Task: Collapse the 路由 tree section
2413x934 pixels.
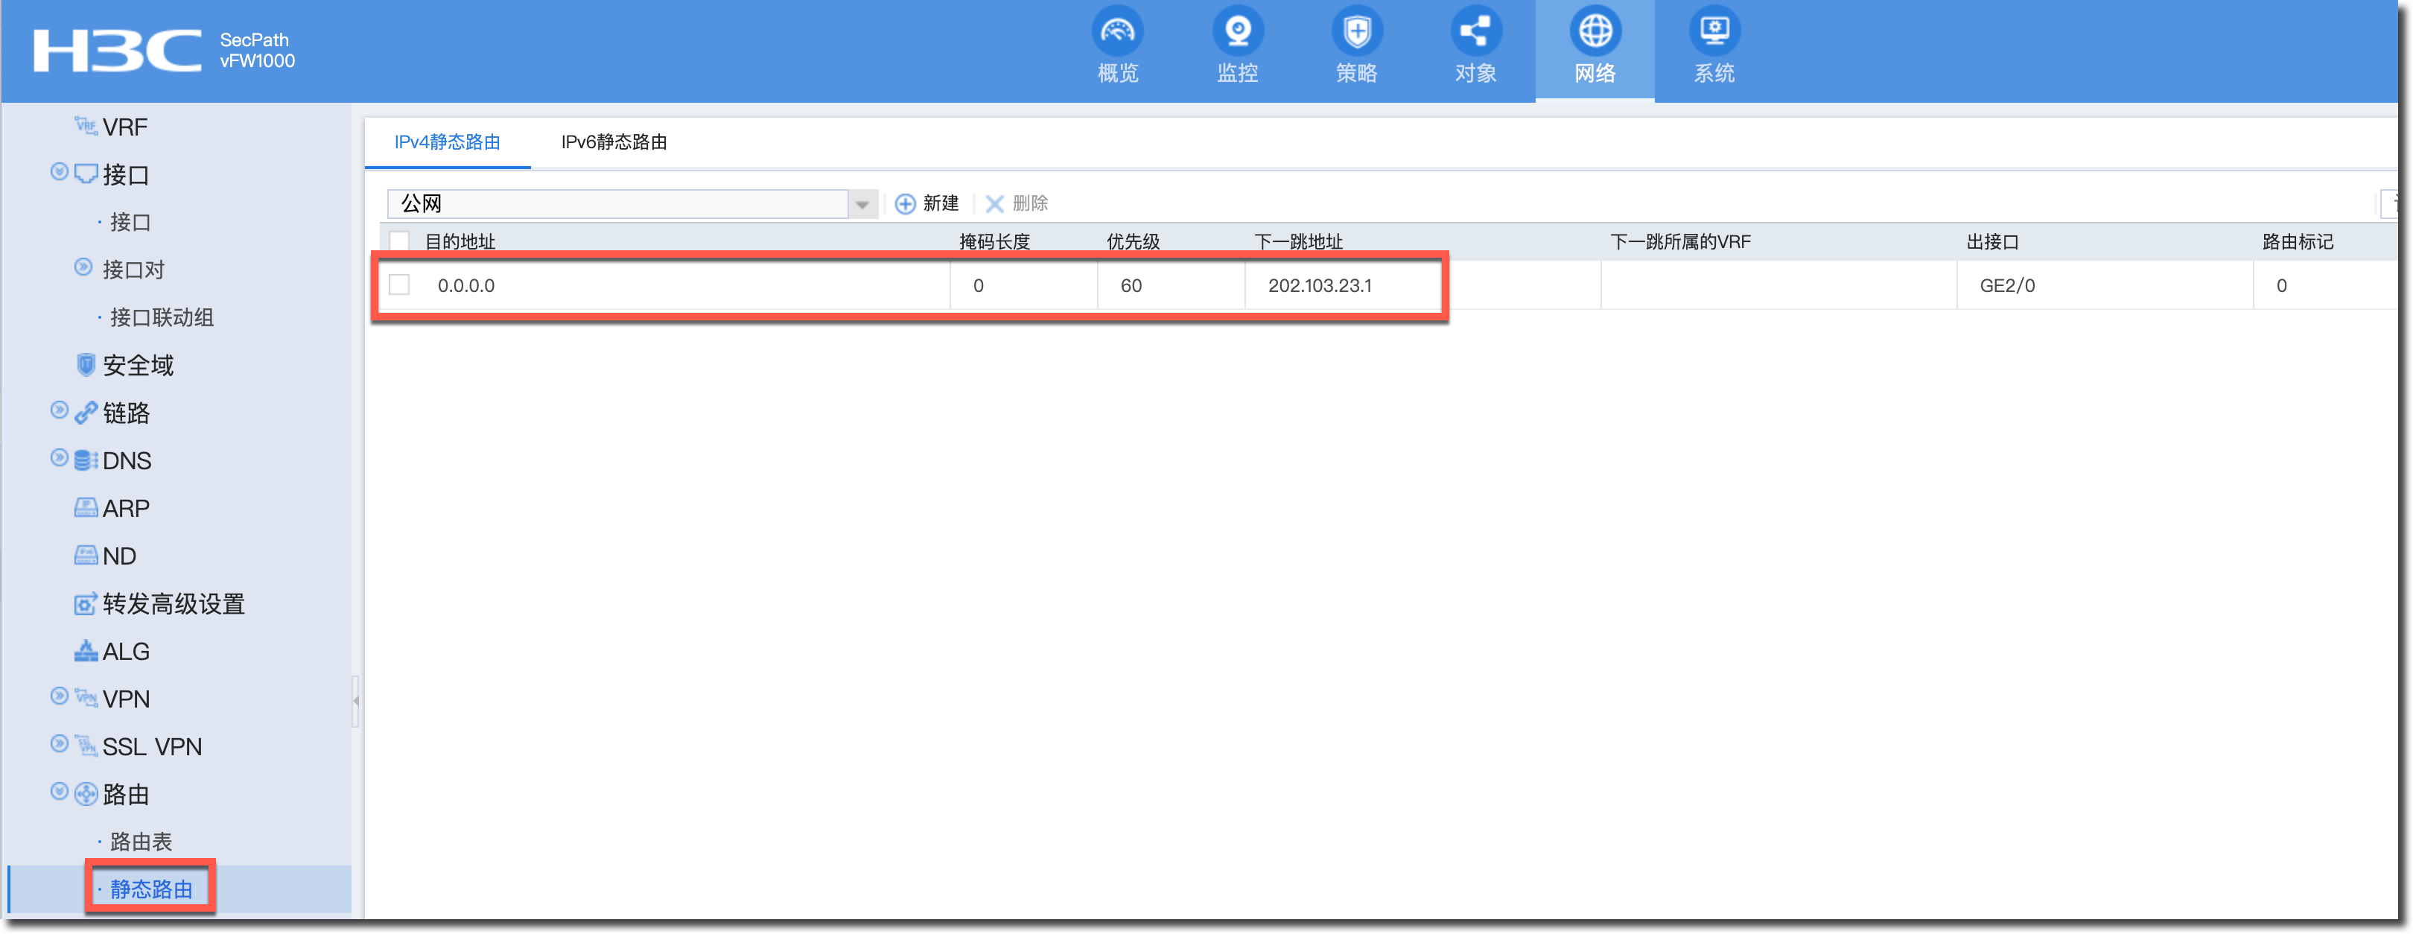Action: 59,792
